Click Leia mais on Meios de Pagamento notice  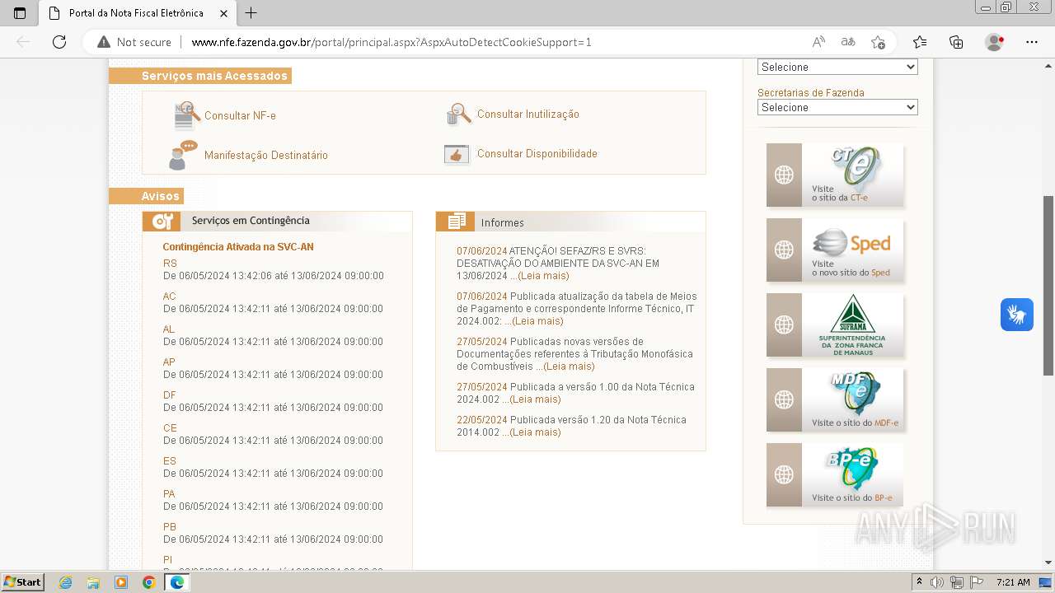tap(537, 321)
